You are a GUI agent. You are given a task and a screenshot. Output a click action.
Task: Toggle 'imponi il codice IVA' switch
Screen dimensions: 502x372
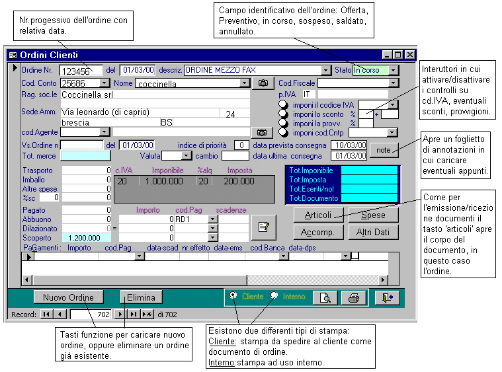click(283, 104)
